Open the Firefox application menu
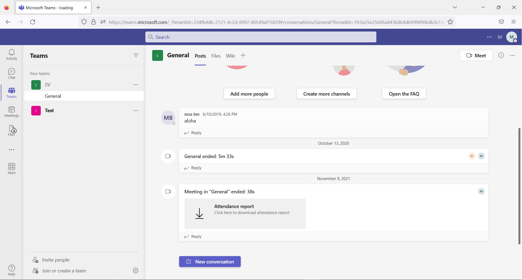Image resolution: width=522 pixels, height=280 pixels. pos(514,22)
